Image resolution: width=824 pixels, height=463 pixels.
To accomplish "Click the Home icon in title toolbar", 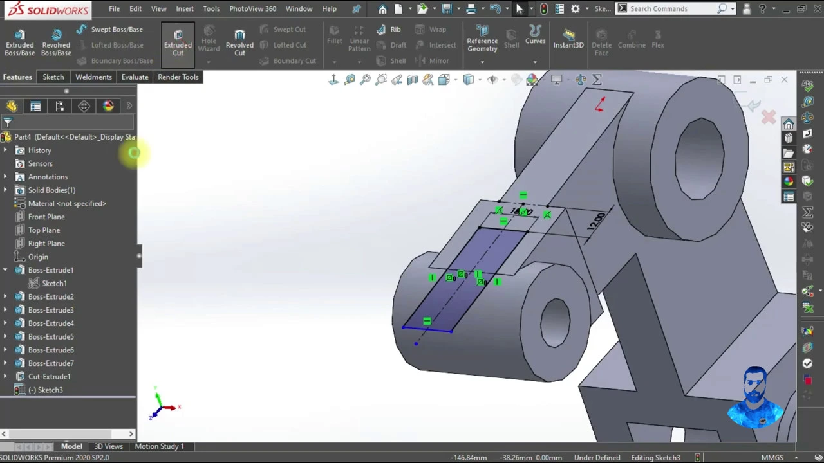I will point(382,9).
